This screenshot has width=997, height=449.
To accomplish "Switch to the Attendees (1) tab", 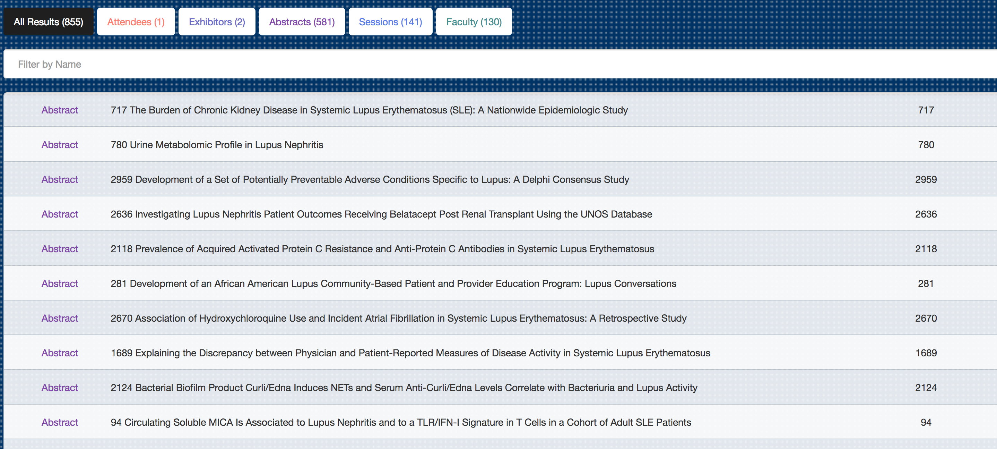I will 136,22.
